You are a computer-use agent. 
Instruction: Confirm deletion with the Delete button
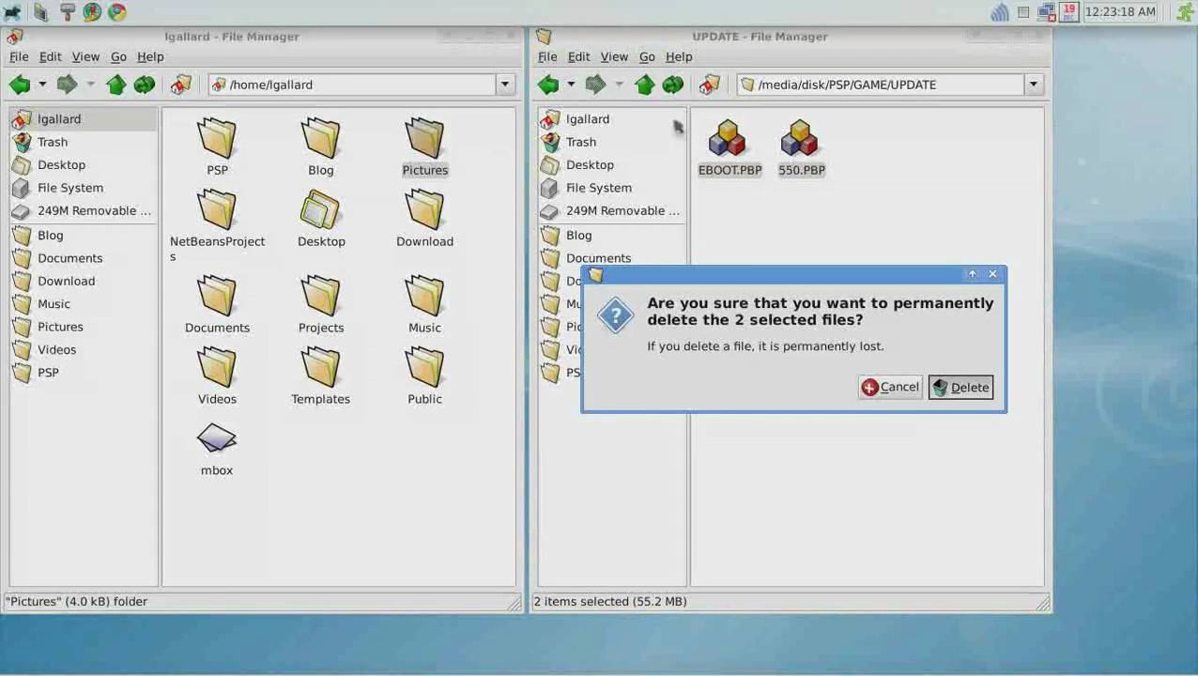coord(960,387)
